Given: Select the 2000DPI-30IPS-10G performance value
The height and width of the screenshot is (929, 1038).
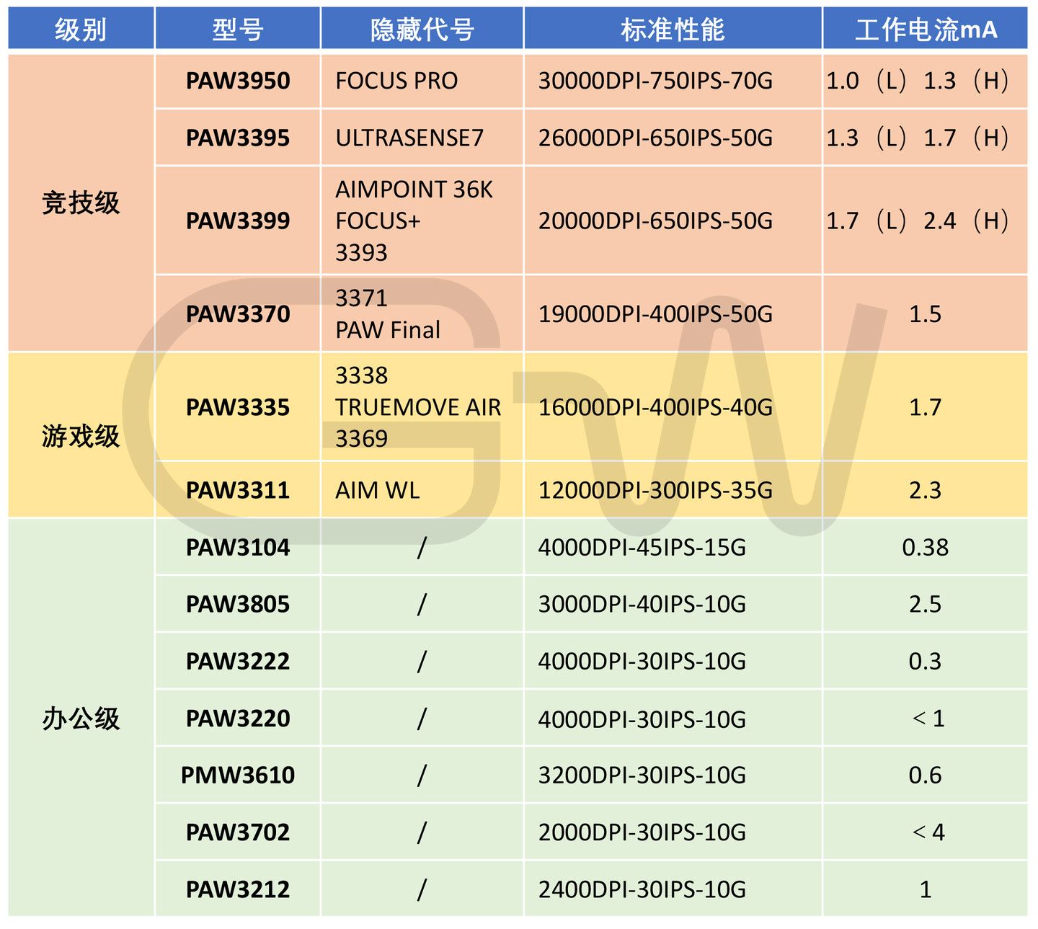Looking at the screenshot, I should pyautogui.click(x=642, y=832).
